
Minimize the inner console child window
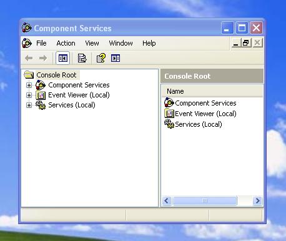(x=236, y=43)
